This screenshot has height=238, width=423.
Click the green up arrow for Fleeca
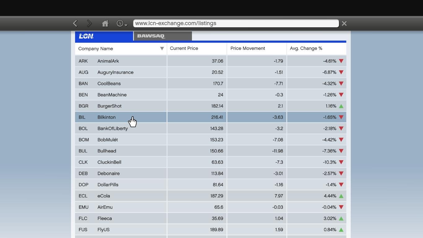click(x=341, y=218)
